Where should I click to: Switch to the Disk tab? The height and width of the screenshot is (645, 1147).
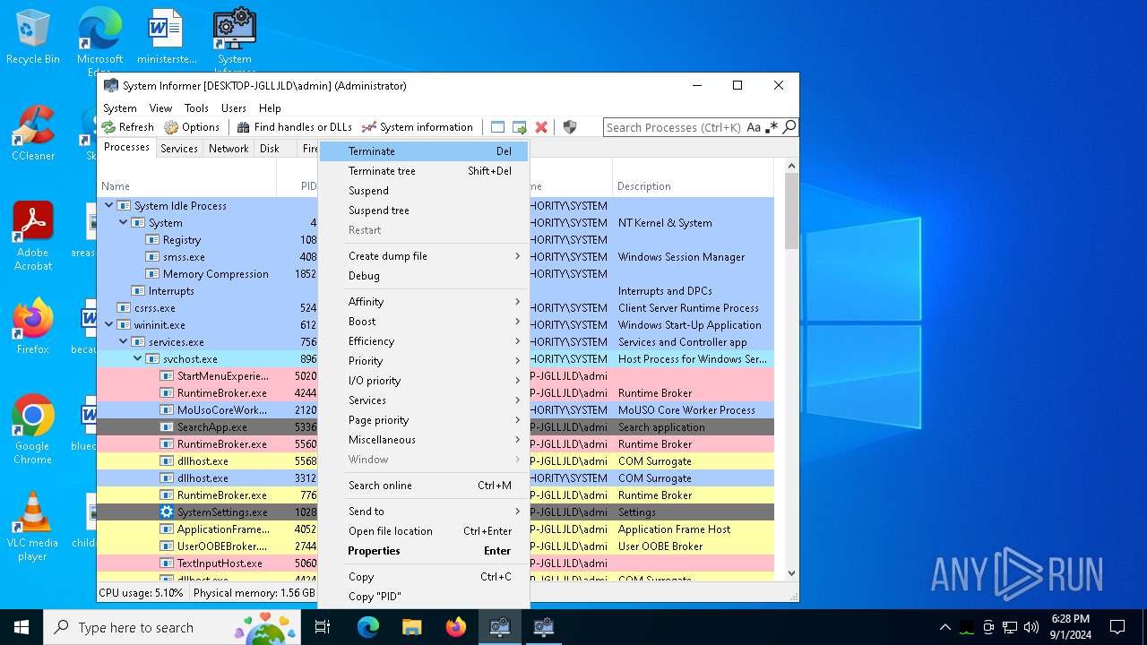[270, 149]
